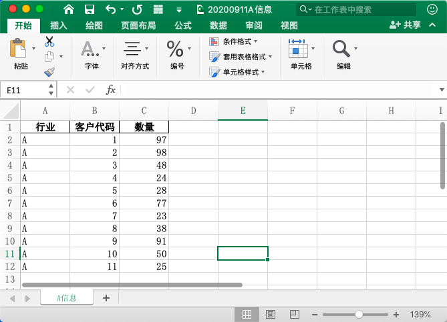Cancel the formula entry with the X
Viewport: 447px width, 322px height.
tap(70, 90)
